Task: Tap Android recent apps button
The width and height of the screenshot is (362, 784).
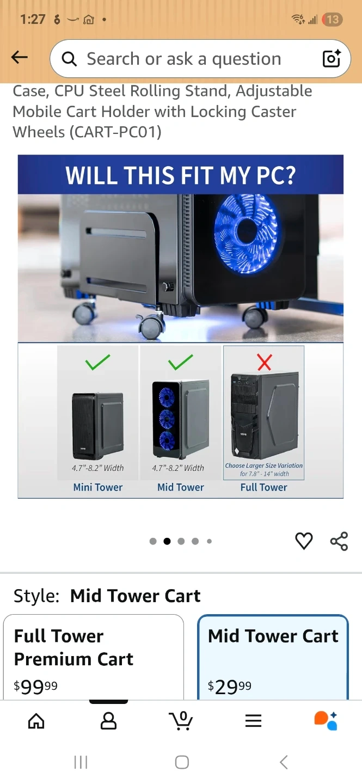Action: click(81, 762)
